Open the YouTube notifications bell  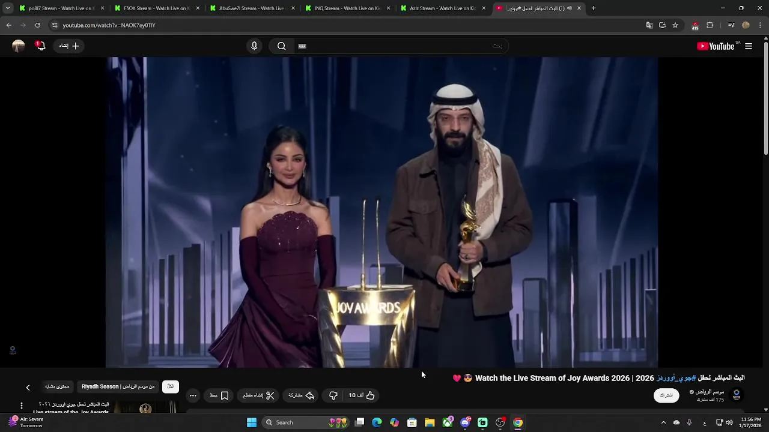40,46
